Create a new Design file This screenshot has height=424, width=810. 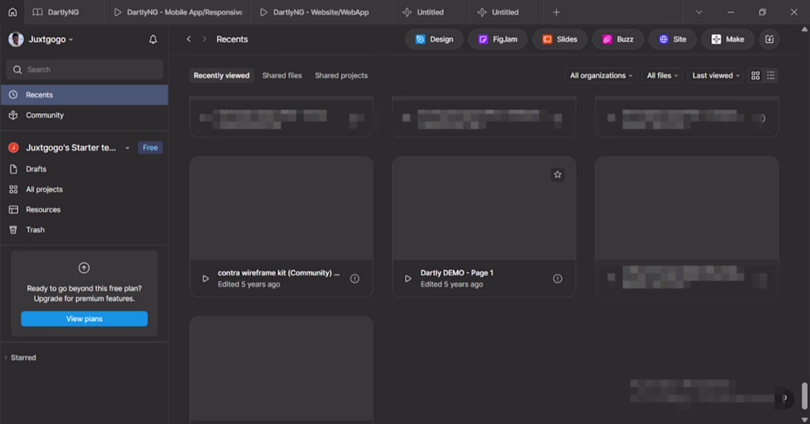point(434,40)
